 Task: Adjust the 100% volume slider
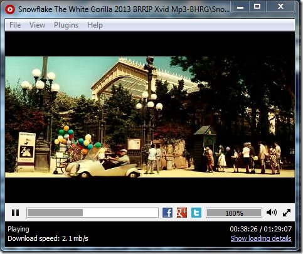tap(234, 213)
